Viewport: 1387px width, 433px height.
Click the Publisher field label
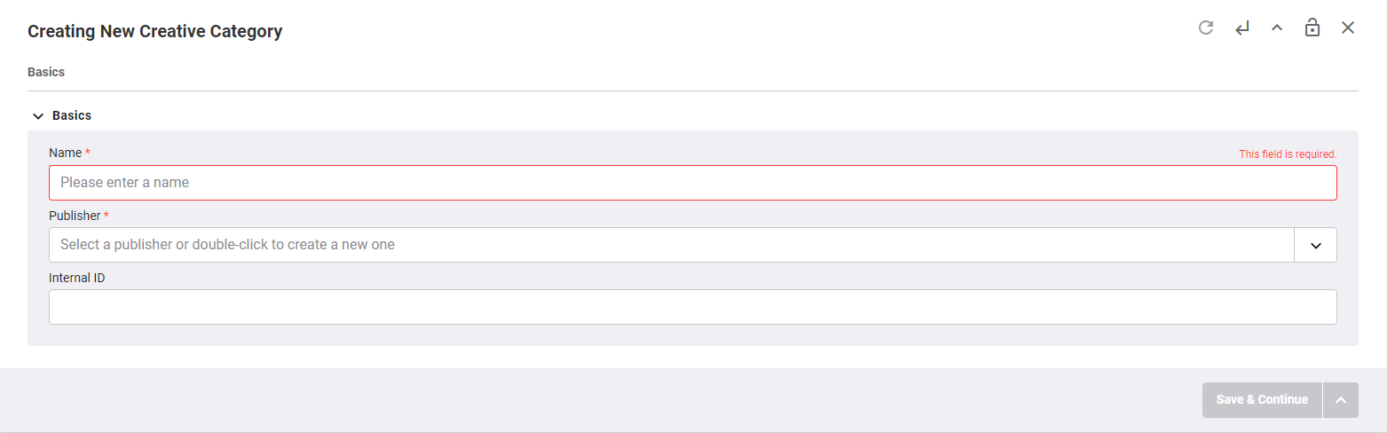[75, 216]
